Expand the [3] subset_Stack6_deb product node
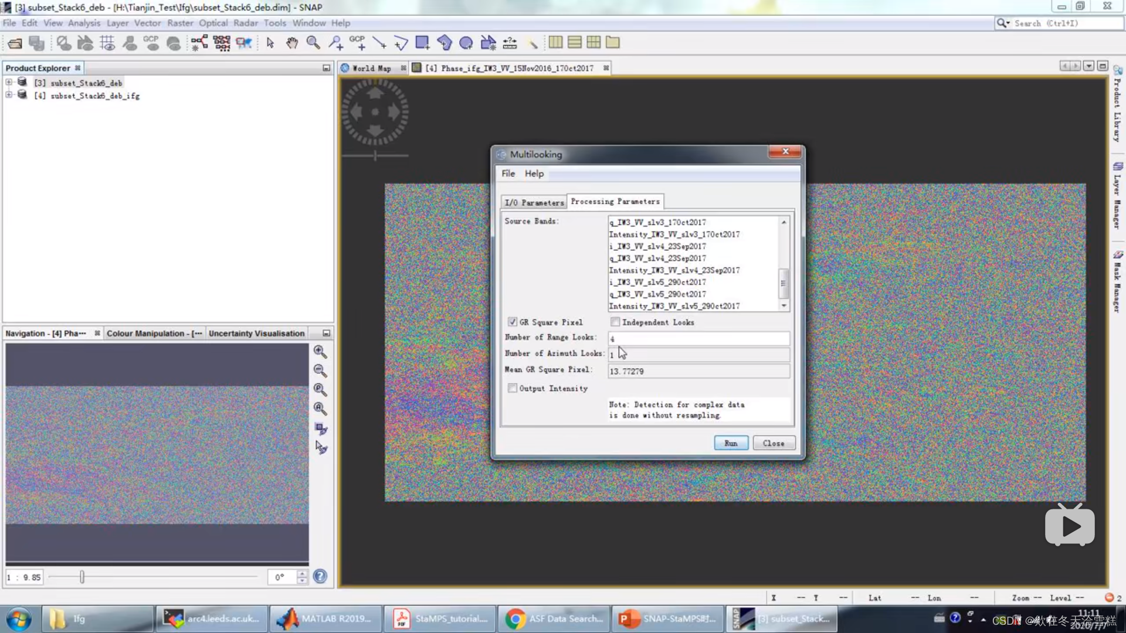 (9, 83)
